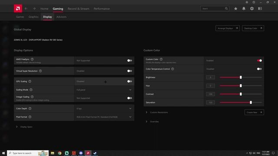
Task: Show AMD FreeSync help tooltip icon
Action: coord(32,59)
